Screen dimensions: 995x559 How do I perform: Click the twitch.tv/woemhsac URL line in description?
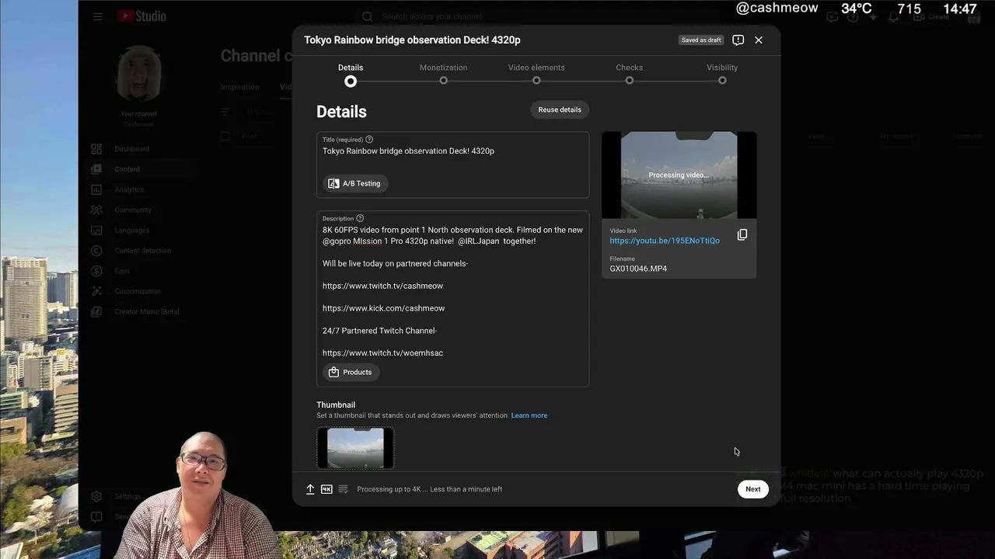382,353
